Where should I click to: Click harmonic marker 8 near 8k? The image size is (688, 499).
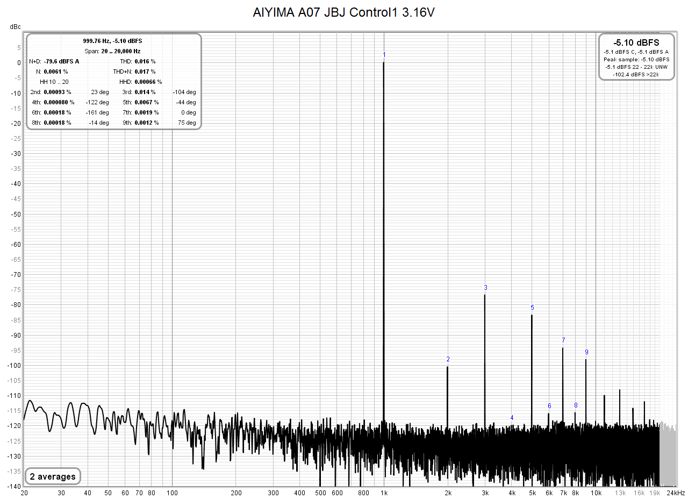pos(576,405)
